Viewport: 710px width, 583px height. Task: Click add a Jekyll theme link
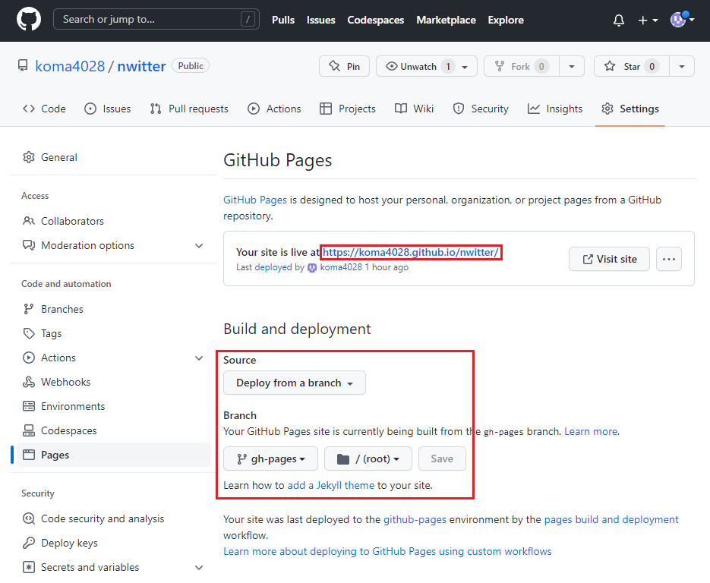coord(331,485)
